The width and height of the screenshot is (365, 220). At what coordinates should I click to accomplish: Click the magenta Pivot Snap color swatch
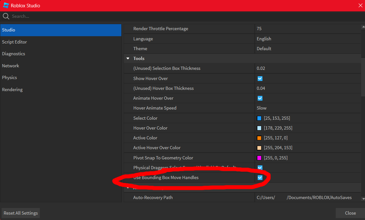(x=259, y=158)
